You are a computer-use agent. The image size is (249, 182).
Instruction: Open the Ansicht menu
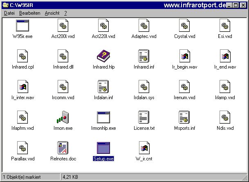(x=52, y=13)
